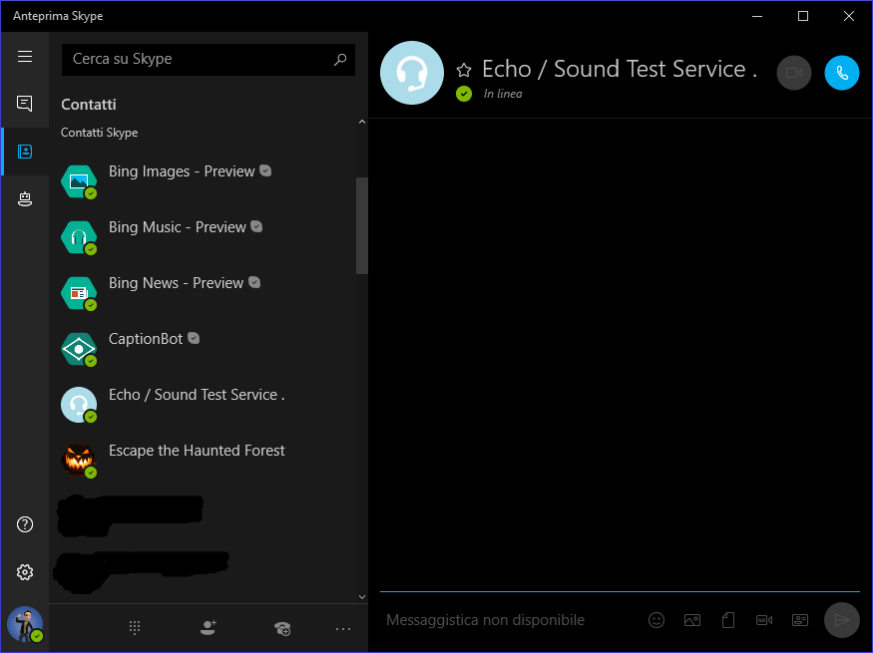Click the In linea status text
The height and width of the screenshot is (653, 873).
pyautogui.click(x=503, y=94)
